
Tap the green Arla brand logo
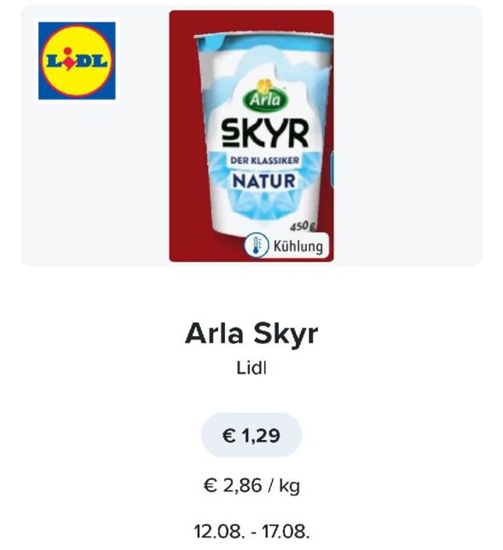[266, 100]
